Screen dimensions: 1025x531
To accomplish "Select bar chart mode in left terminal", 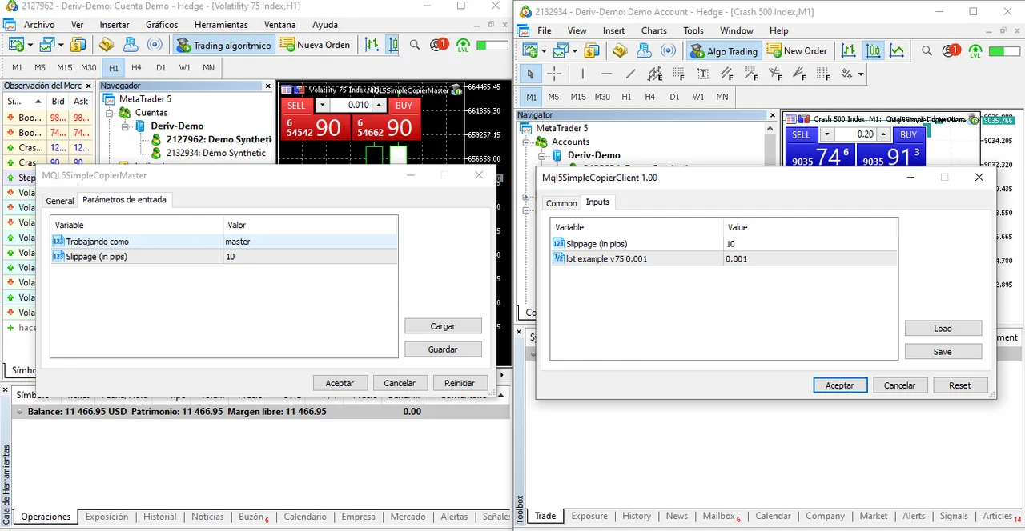I will (372, 45).
